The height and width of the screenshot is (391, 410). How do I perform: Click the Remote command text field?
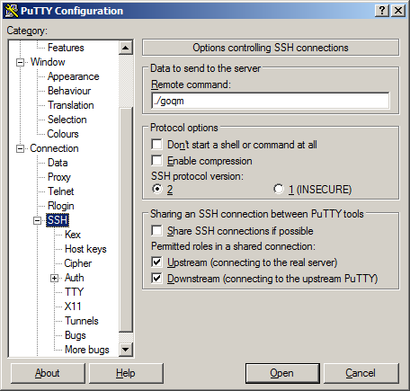point(271,101)
